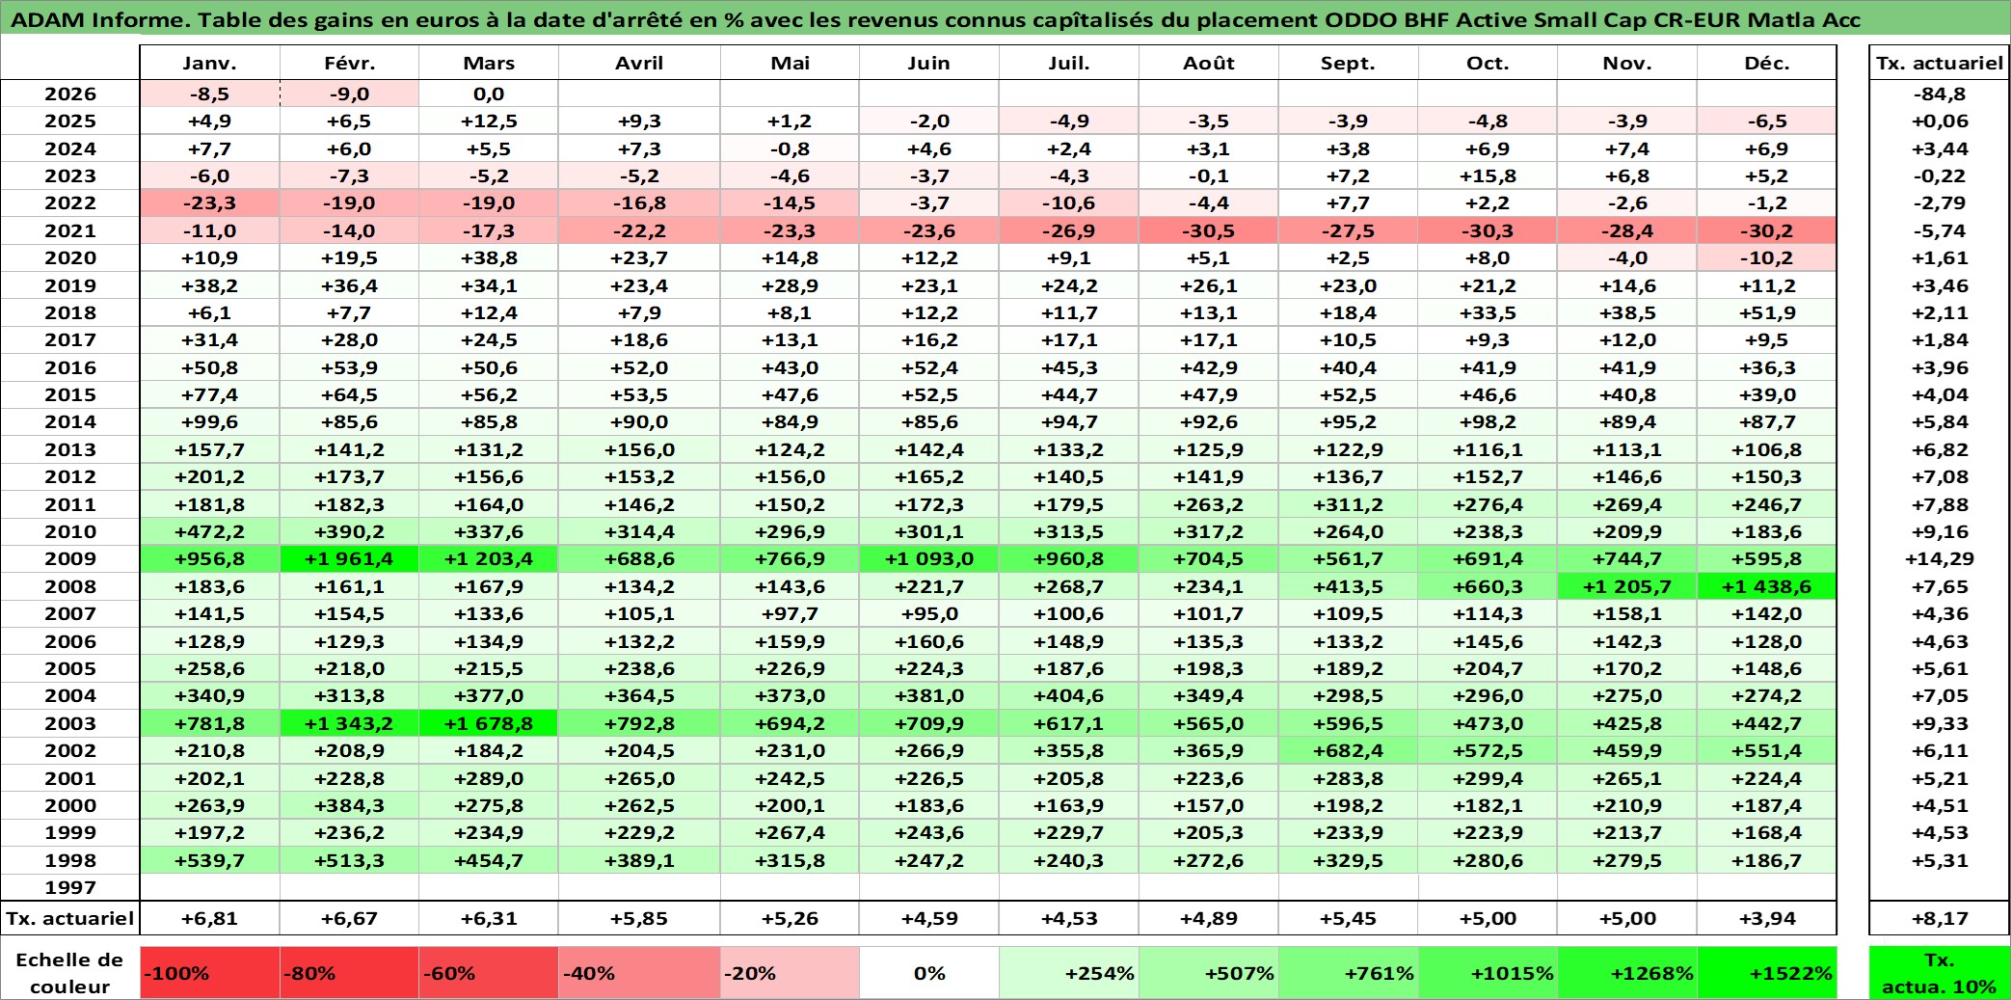Select the '+99,6' cell for Janv. 2014
Image resolution: width=2011 pixels, height=1000 pixels.
tap(210, 422)
